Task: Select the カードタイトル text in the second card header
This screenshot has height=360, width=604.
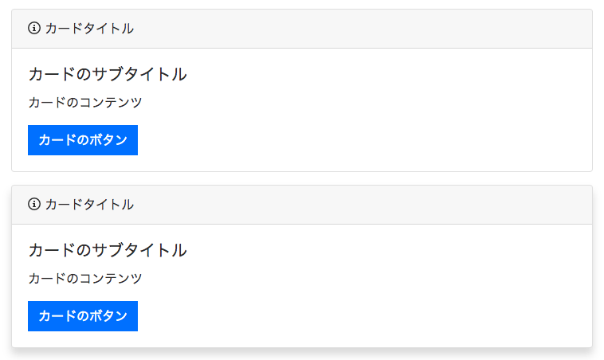Action: pyautogui.click(x=89, y=205)
